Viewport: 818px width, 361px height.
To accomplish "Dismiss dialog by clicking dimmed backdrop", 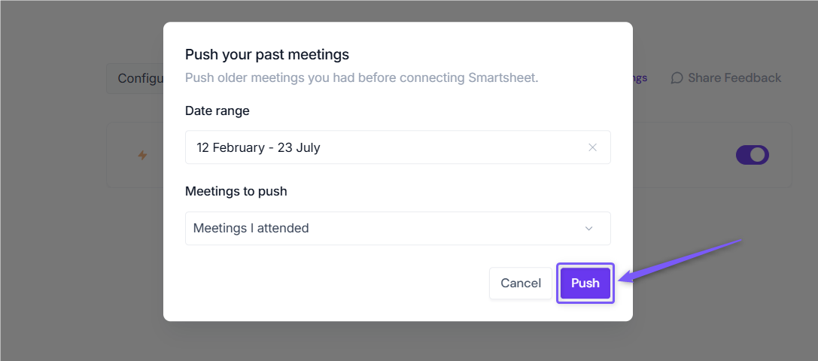I will tap(78, 261).
